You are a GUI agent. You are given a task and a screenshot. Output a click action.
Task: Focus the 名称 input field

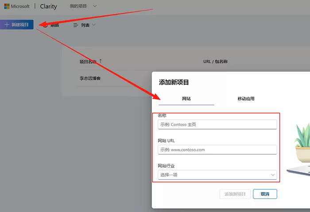point(217,125)
